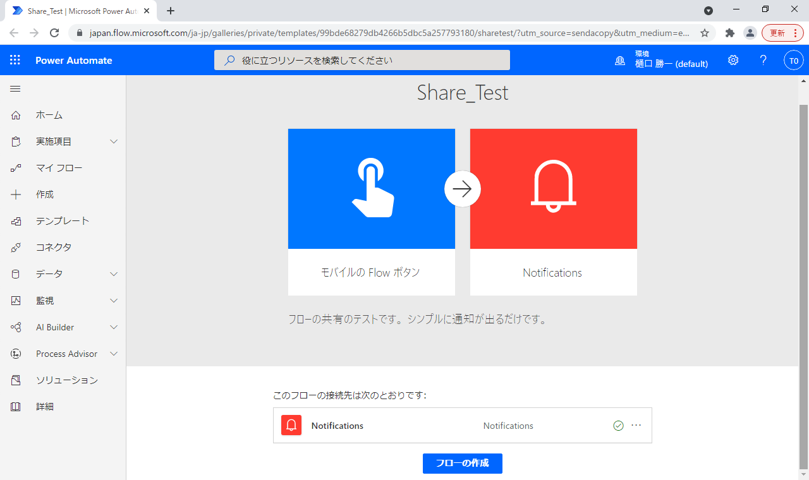
Task: Click the bold Notifications connection name
Action: 338,426
